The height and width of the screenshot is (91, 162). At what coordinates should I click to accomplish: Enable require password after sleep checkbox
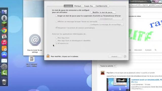coord(56,16)
